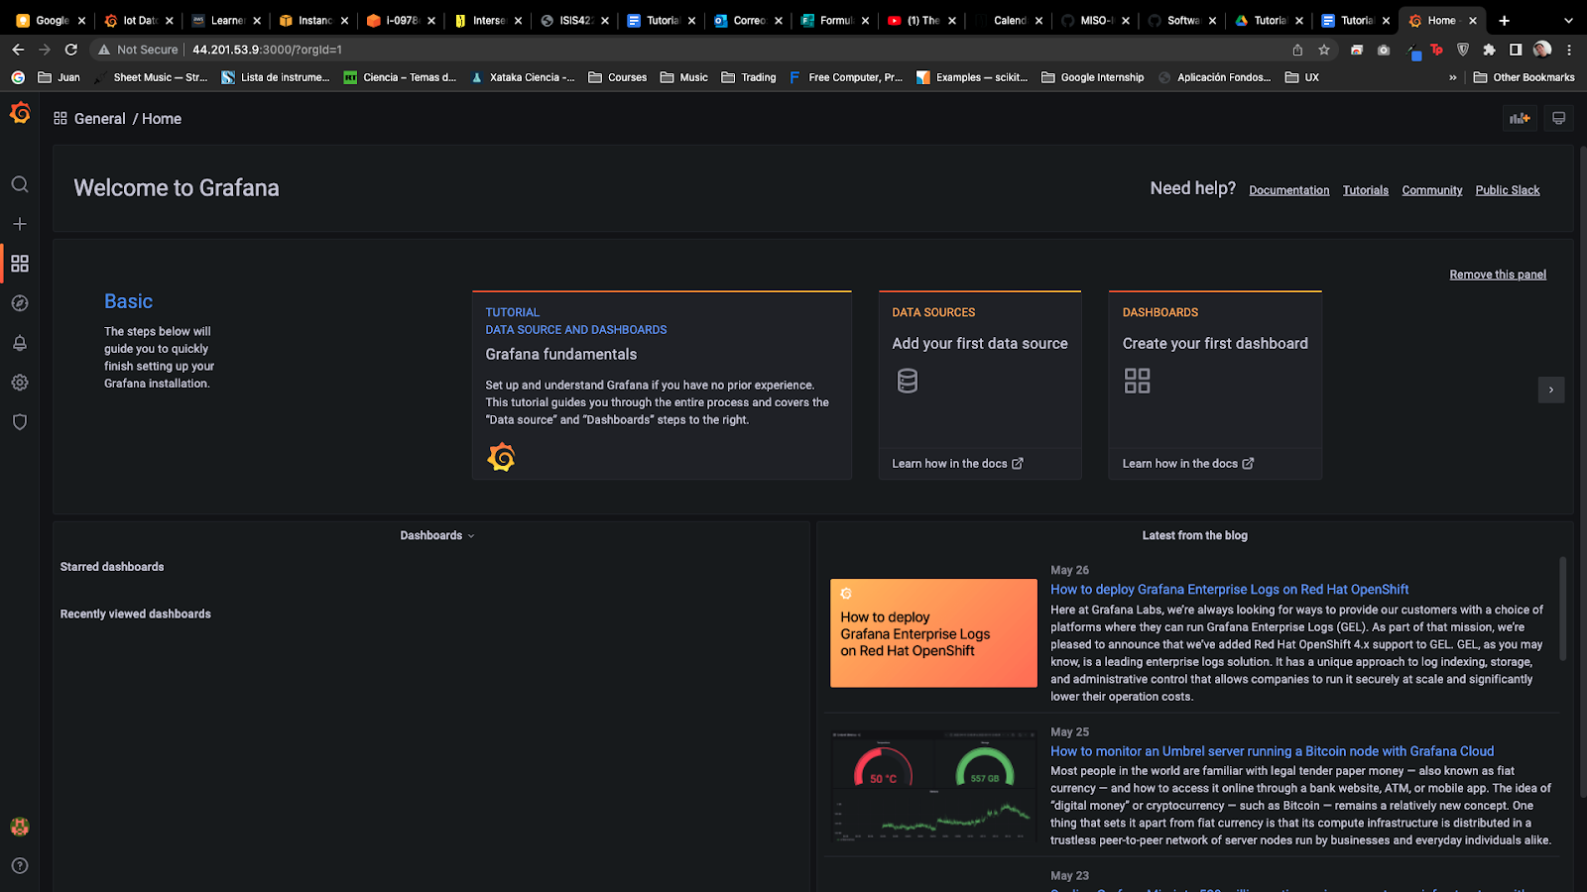The image size is (1587, 892).
Task: Open the Community link
Action: tap(1431, 190)
